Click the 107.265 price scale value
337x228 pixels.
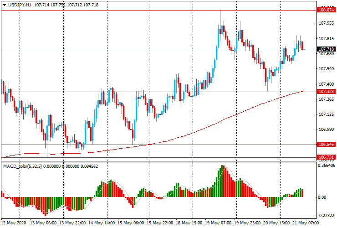[x=326, y=99]
